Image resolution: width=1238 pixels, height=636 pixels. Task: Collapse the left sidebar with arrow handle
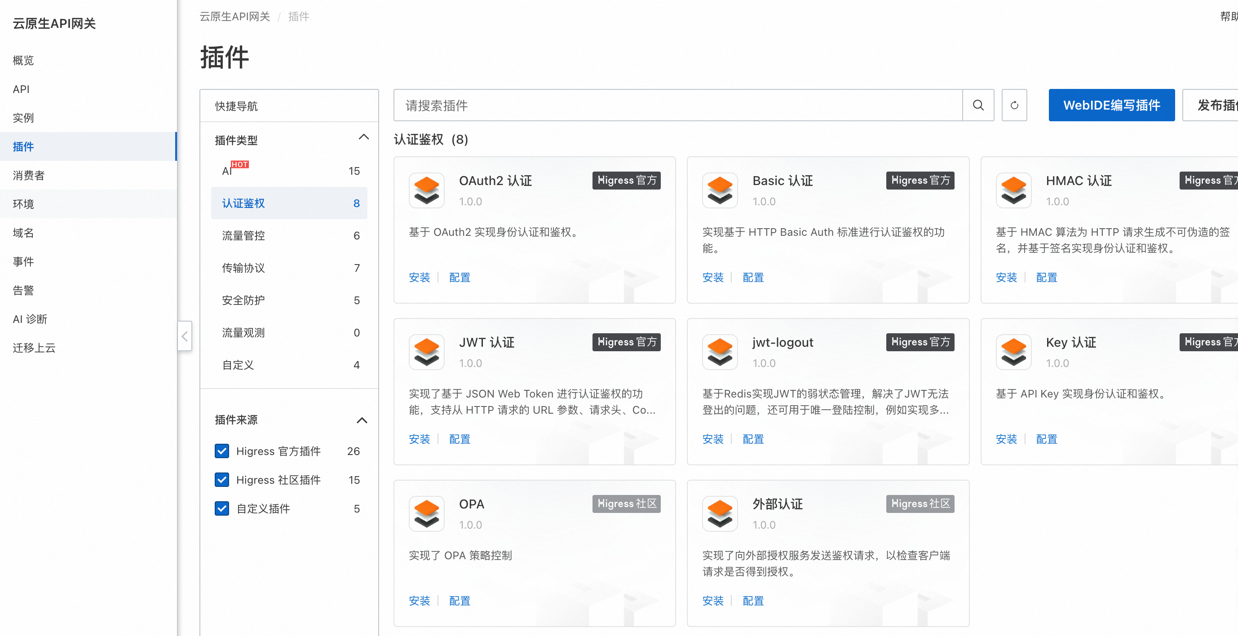(185, 336)
